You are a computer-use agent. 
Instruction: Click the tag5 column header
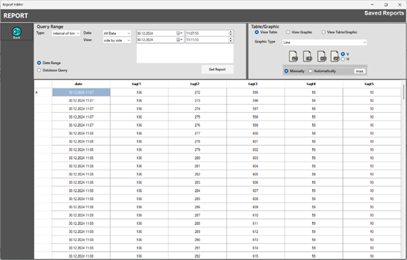371,84
